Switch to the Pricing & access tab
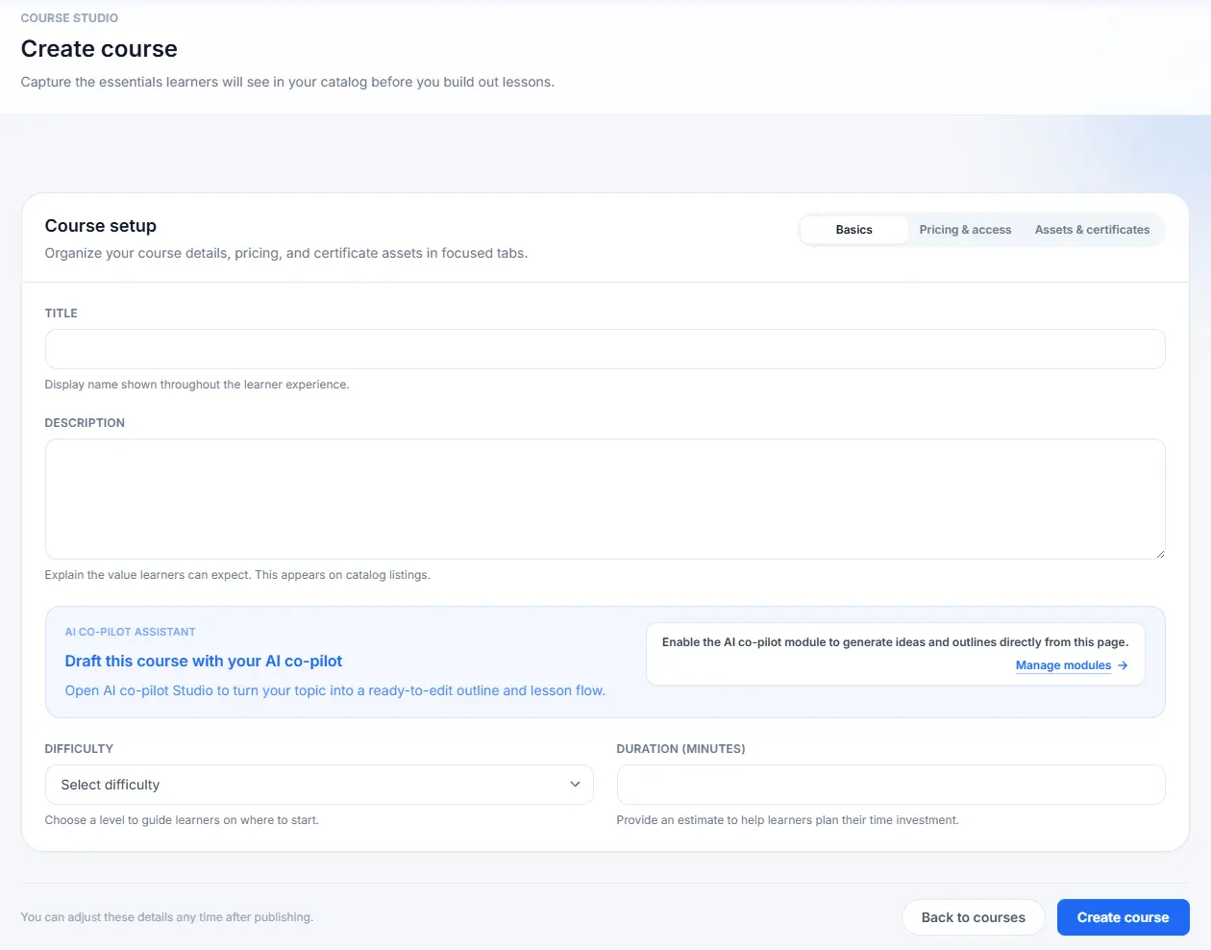This screenshot has height=950, width=1211. pos(965,229)
